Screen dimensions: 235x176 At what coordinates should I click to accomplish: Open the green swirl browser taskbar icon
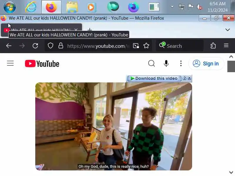coord(113,7)
